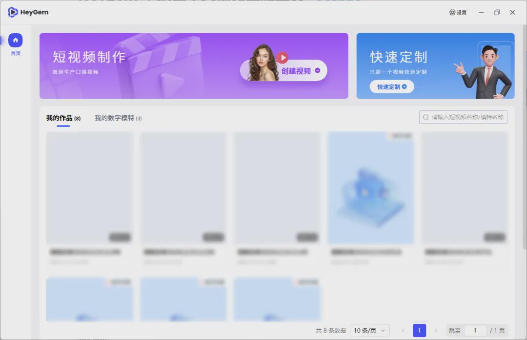Click the search magnifier icon
527x340 pixels.
coord(426,117)
